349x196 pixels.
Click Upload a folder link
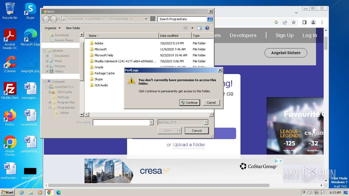click(189, 145)
